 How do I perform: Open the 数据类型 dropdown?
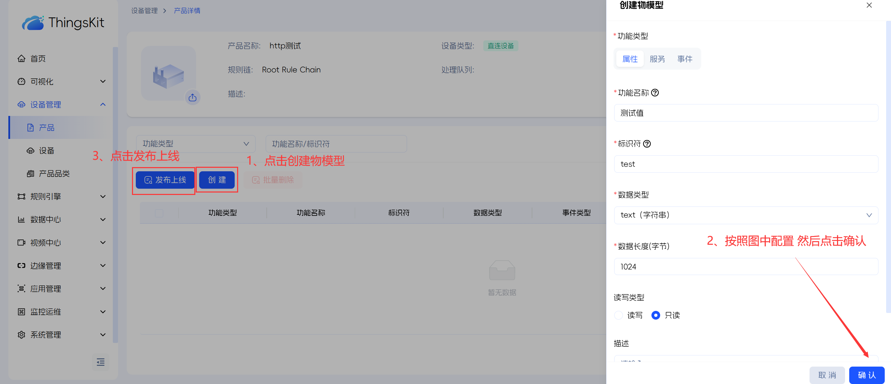point(746,215)
